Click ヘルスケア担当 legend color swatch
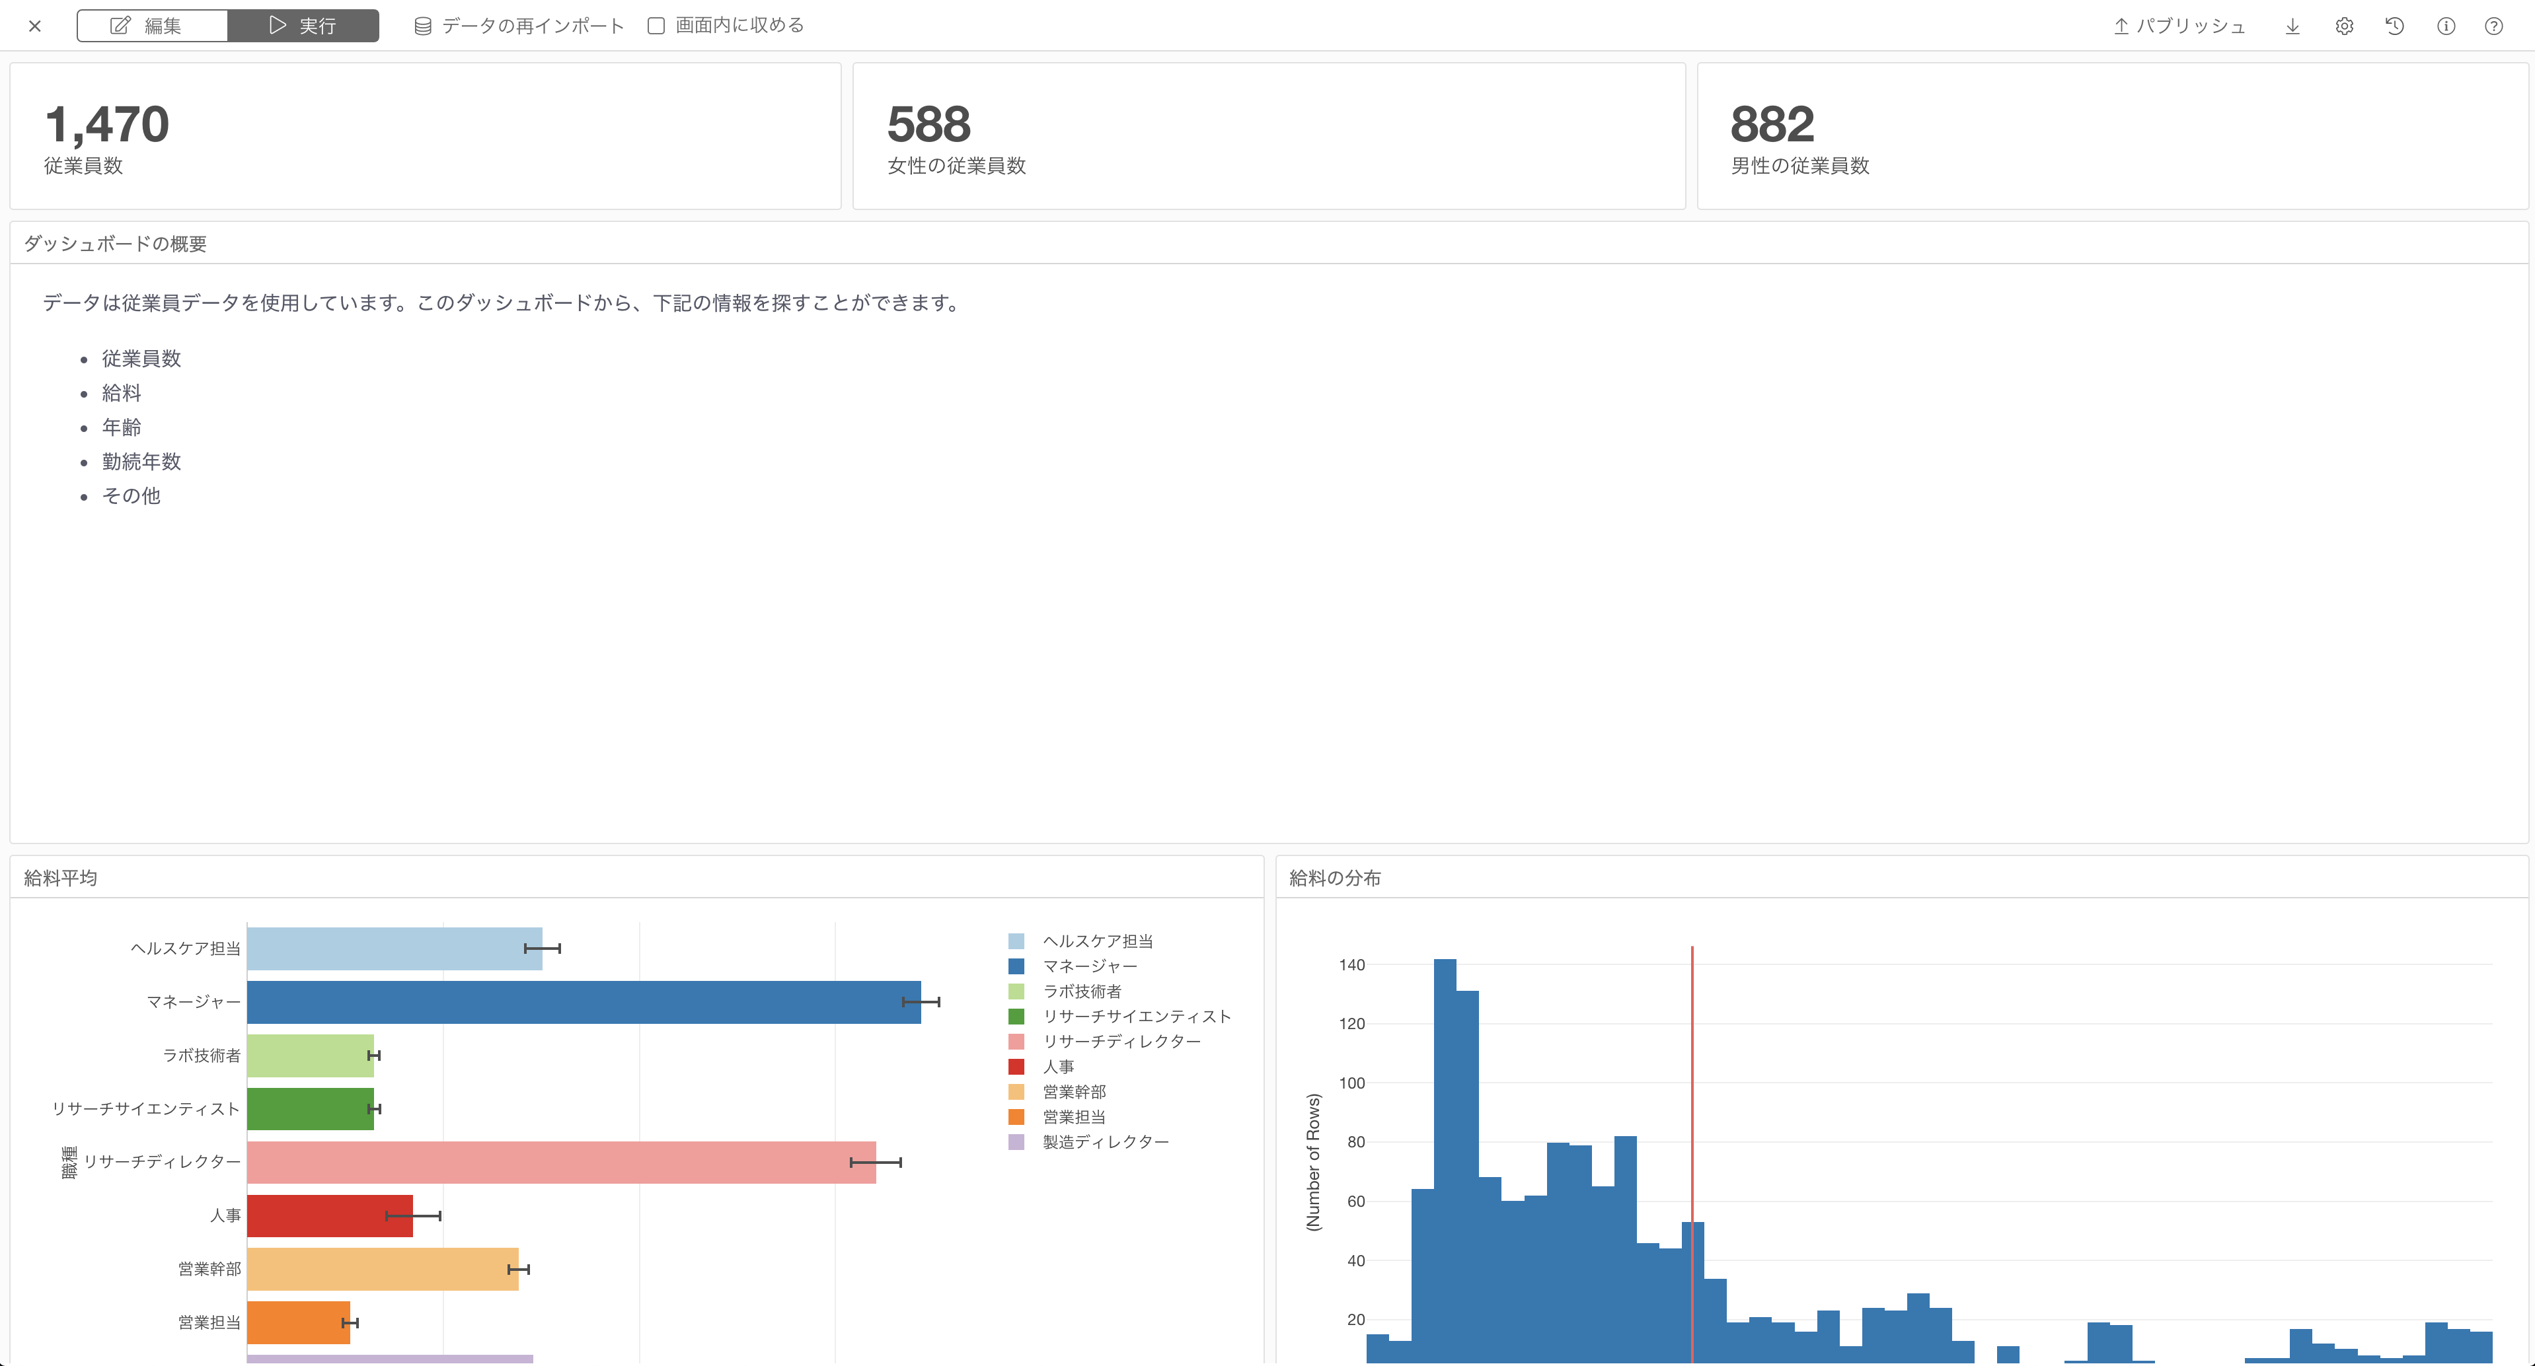This screenshot has width=2535, height=1366. [x=1016, y=942]
